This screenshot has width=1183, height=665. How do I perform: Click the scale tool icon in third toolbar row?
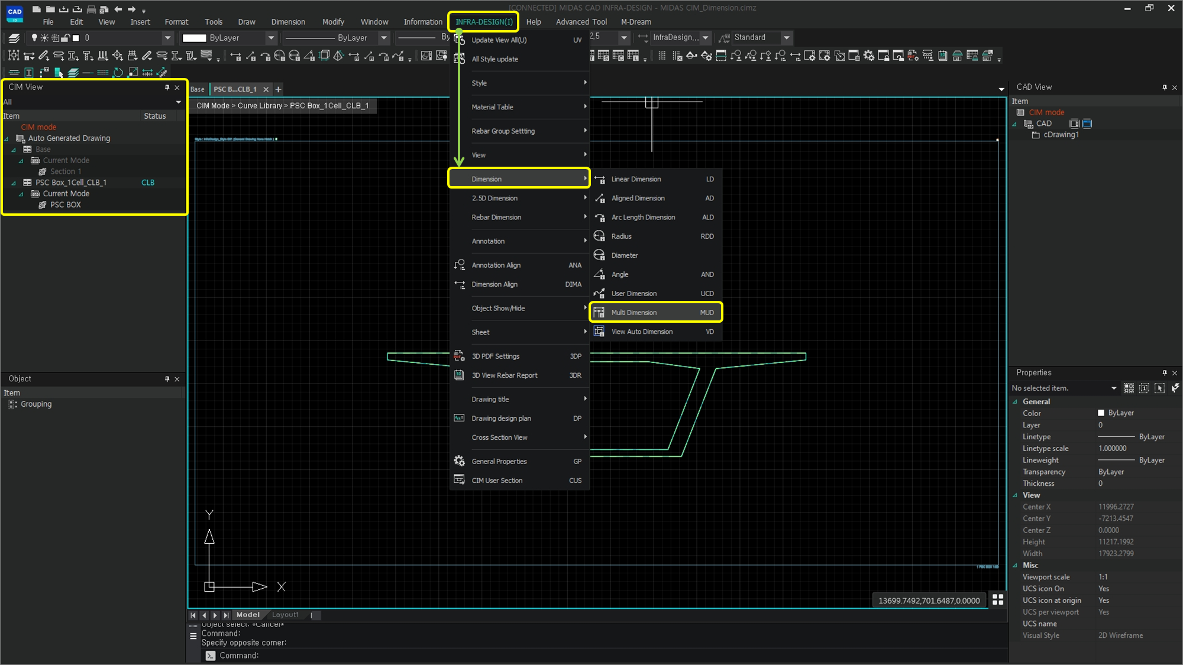tap(133, 72)
